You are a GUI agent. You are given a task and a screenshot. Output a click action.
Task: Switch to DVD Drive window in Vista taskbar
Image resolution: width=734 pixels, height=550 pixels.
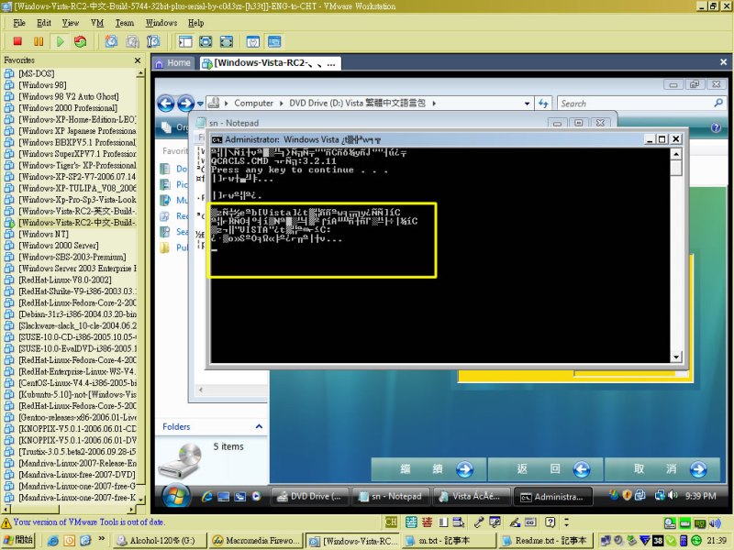pos(310,497)
